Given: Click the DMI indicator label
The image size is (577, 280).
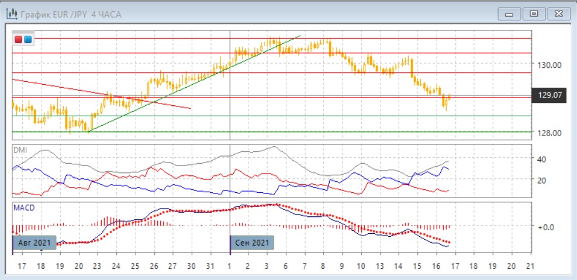Looking at the screenshot, I should point(20,150).
